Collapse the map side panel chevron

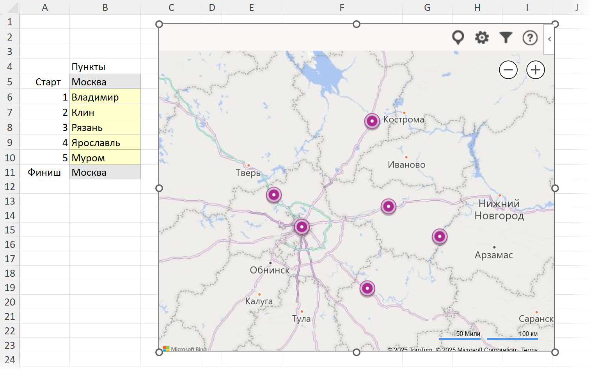[549, 39]
